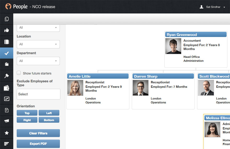Open Melissa Ellmo card header

(x=217, y=118)
